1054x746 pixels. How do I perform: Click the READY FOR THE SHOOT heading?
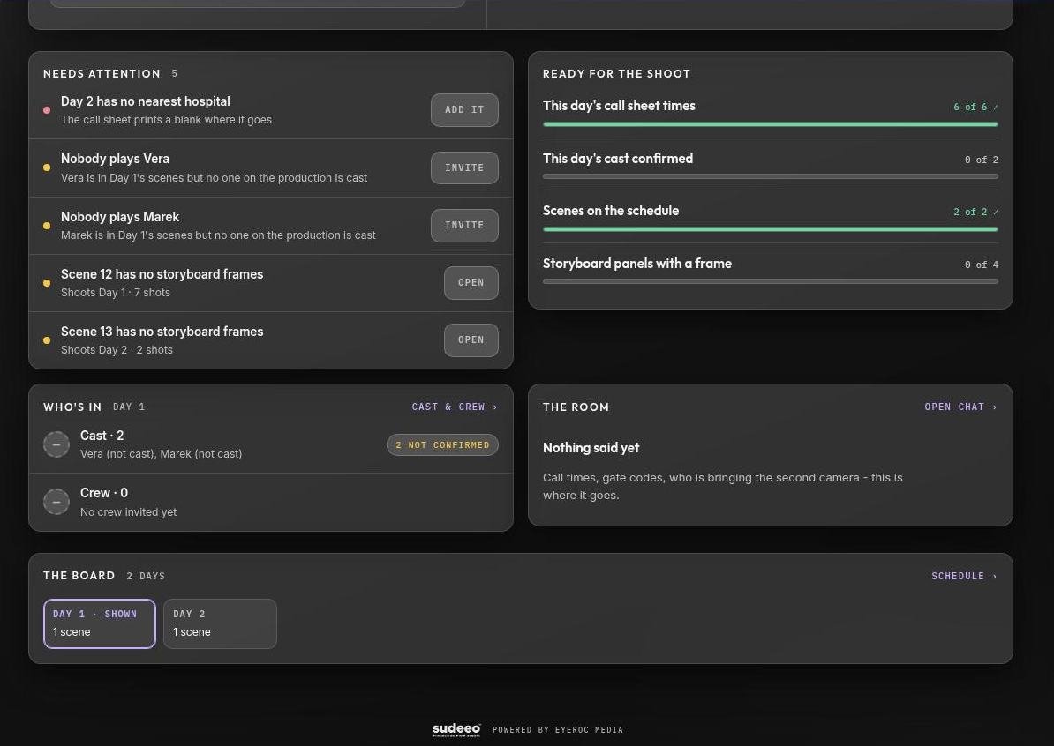coord(616,74)
